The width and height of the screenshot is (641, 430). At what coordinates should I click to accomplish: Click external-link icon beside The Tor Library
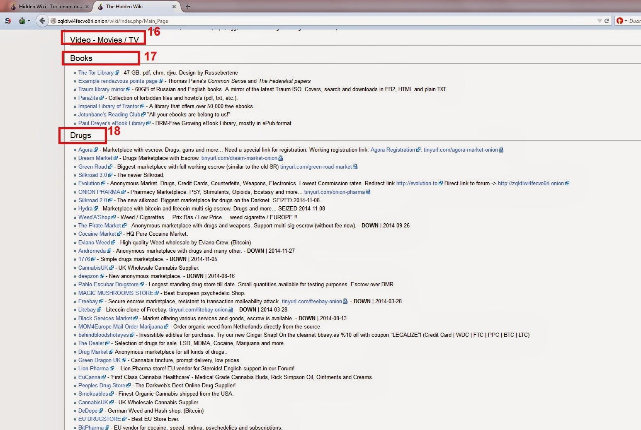coord(117,73)
